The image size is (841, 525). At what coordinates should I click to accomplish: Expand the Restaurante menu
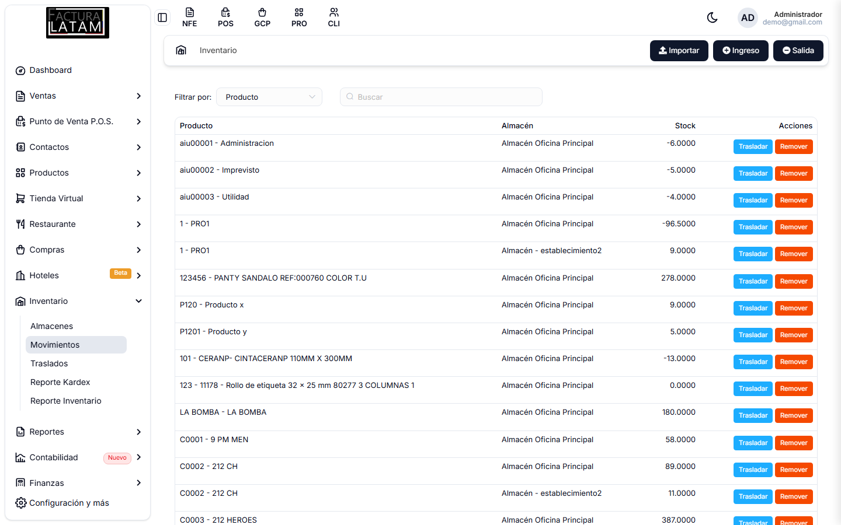[x=78, y=224]
